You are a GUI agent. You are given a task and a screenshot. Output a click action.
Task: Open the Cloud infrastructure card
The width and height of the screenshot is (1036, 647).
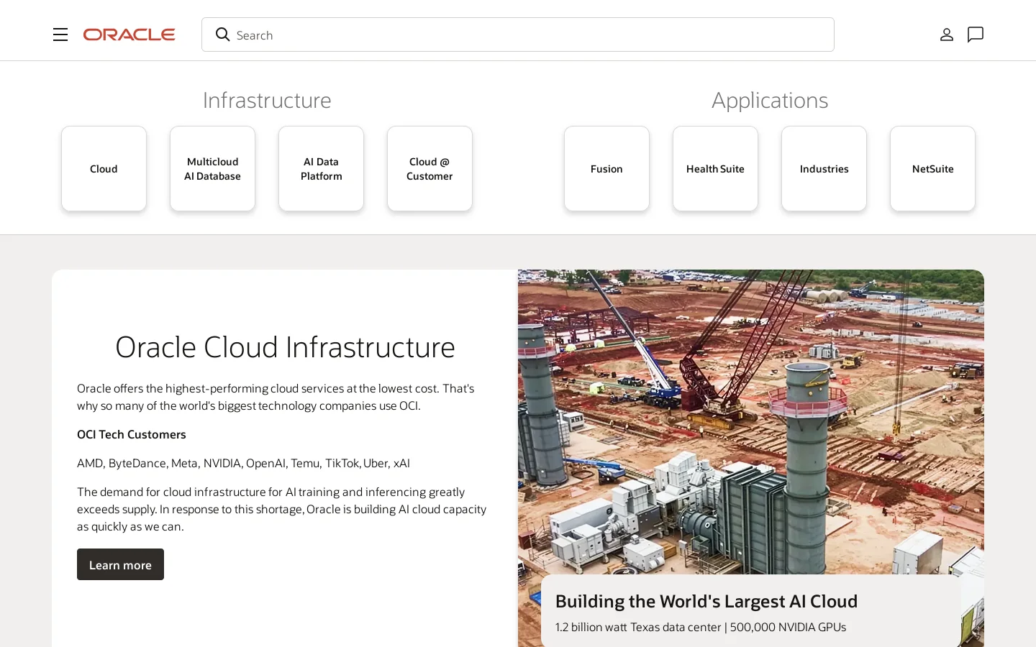point(104,169)
